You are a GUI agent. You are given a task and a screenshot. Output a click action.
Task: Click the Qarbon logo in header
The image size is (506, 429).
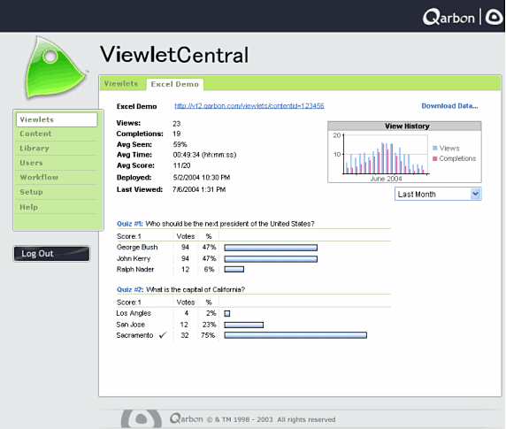pos(448,17)
